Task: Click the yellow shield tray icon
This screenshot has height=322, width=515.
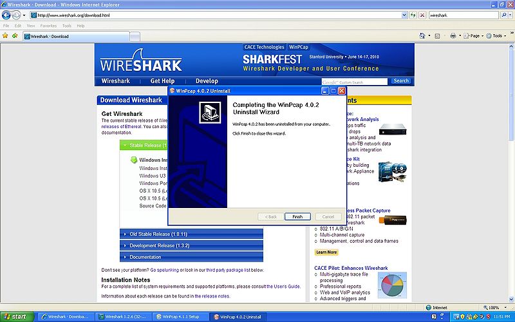Action: (x=463, y=317)
